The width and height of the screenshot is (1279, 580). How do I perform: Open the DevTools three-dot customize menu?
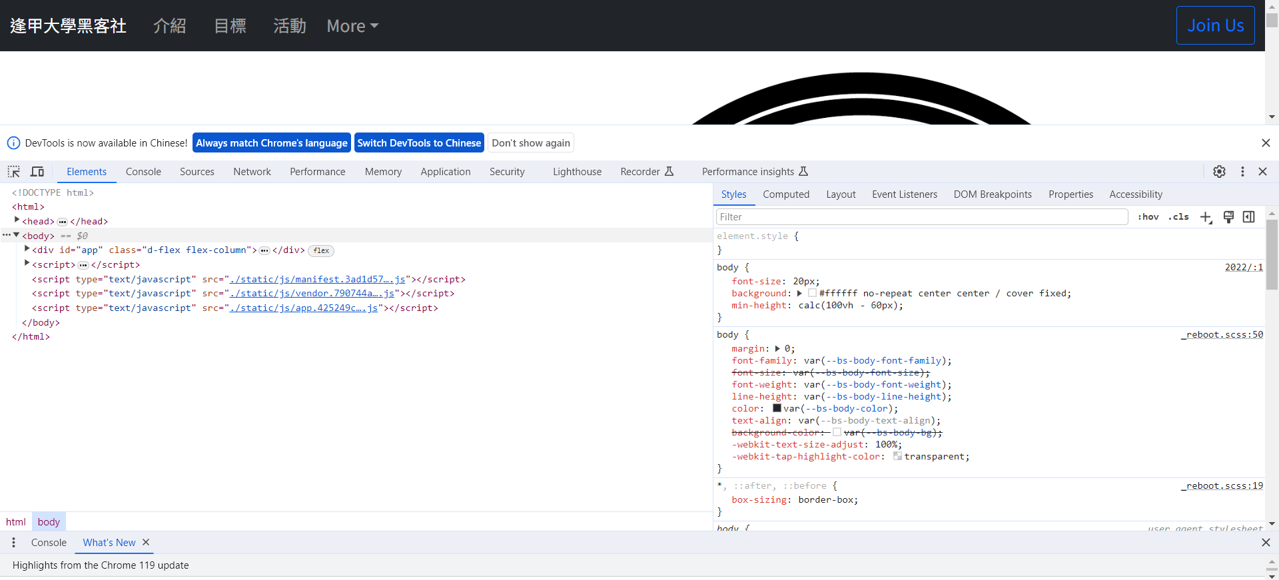click(1242, 172)
